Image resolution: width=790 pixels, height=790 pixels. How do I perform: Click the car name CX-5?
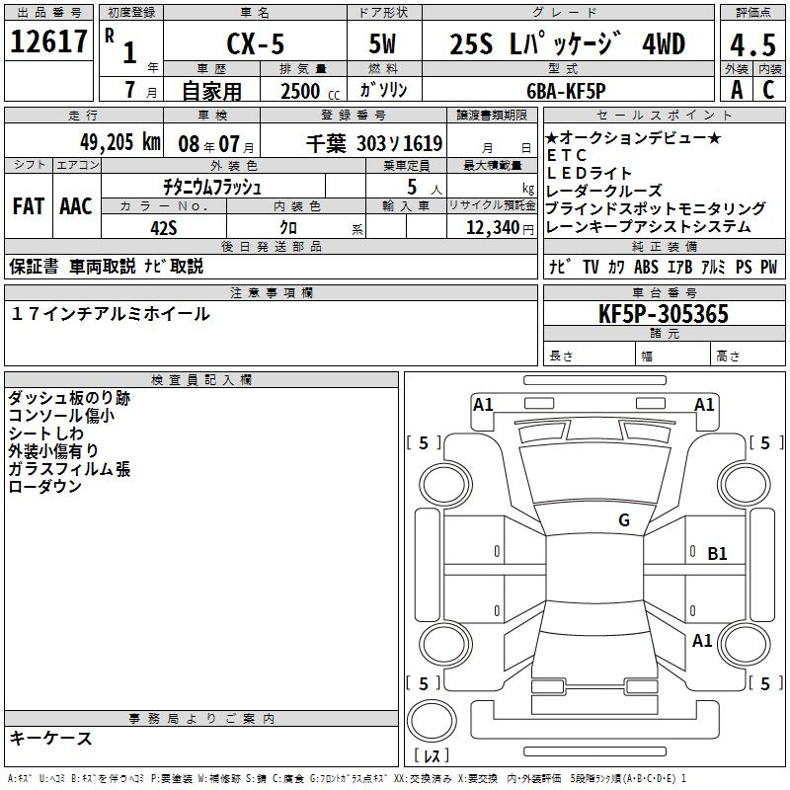click(256, 43)
